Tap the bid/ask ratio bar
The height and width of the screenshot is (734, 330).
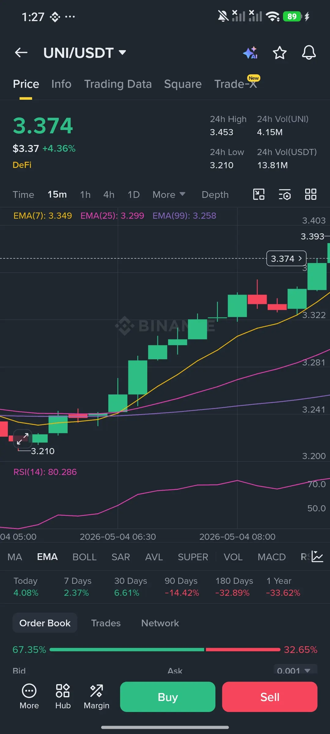point(165,650)
